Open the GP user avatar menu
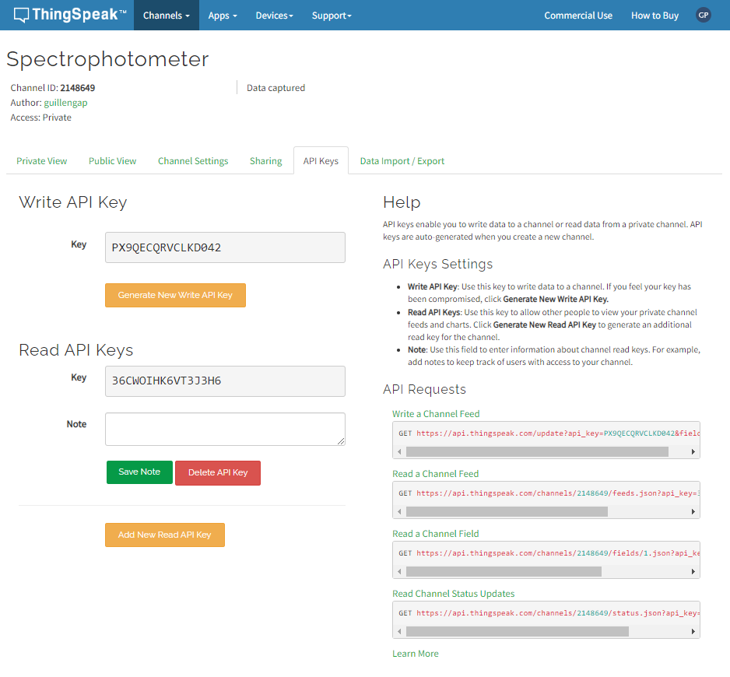This screenshot has height=677, width=730. (x=704, y=15)
